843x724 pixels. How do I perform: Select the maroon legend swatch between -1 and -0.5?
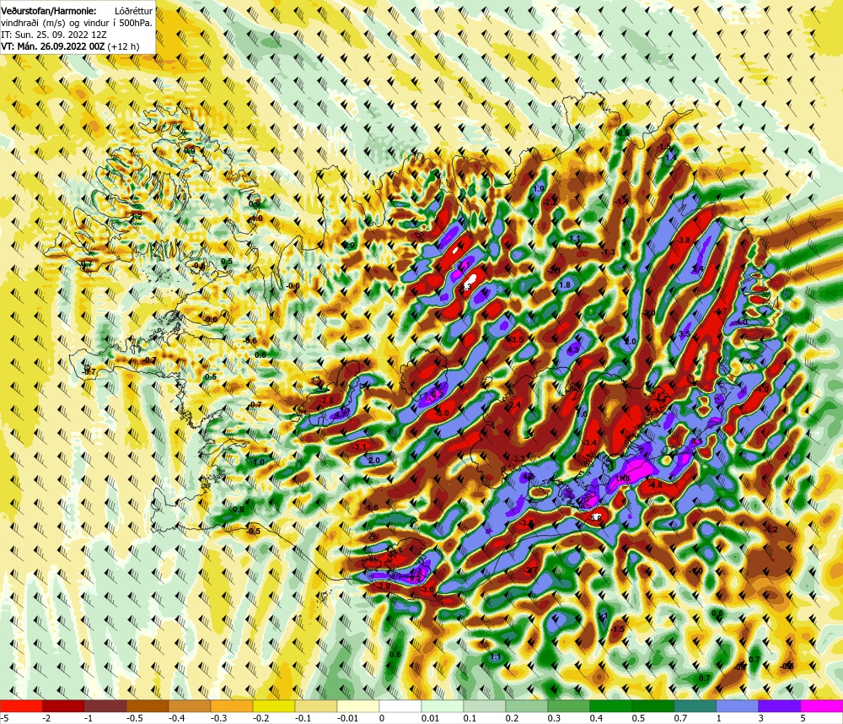[x=105, y=705]
